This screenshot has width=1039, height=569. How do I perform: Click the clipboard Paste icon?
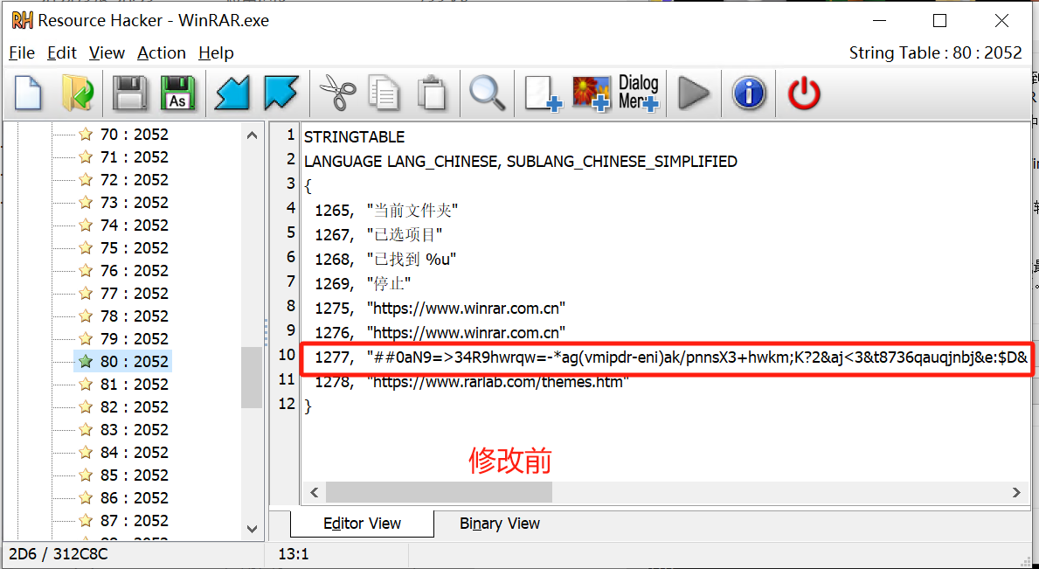pyautogui.click(x=433, y=93)
